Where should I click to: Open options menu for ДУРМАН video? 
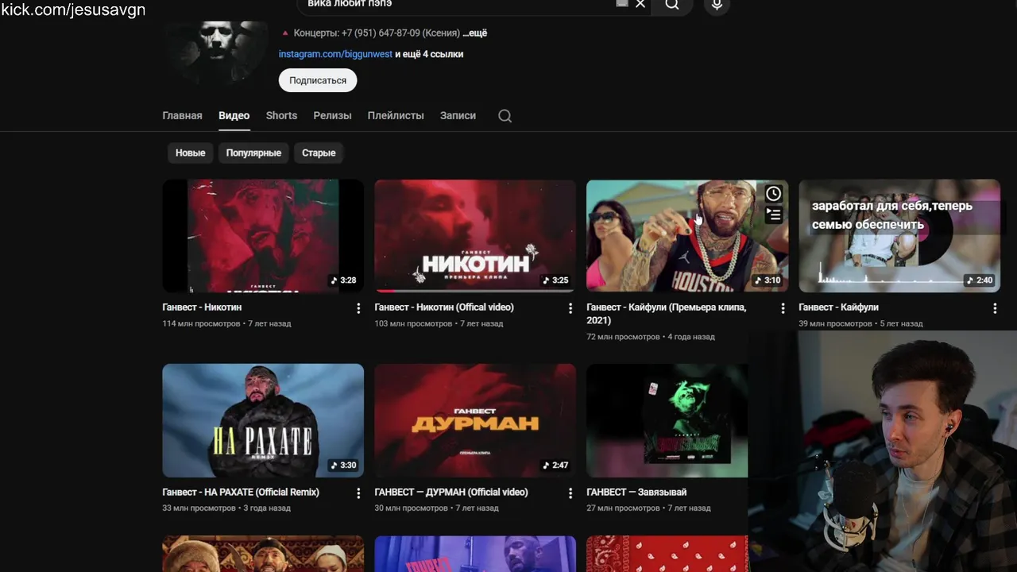[570, 493]
